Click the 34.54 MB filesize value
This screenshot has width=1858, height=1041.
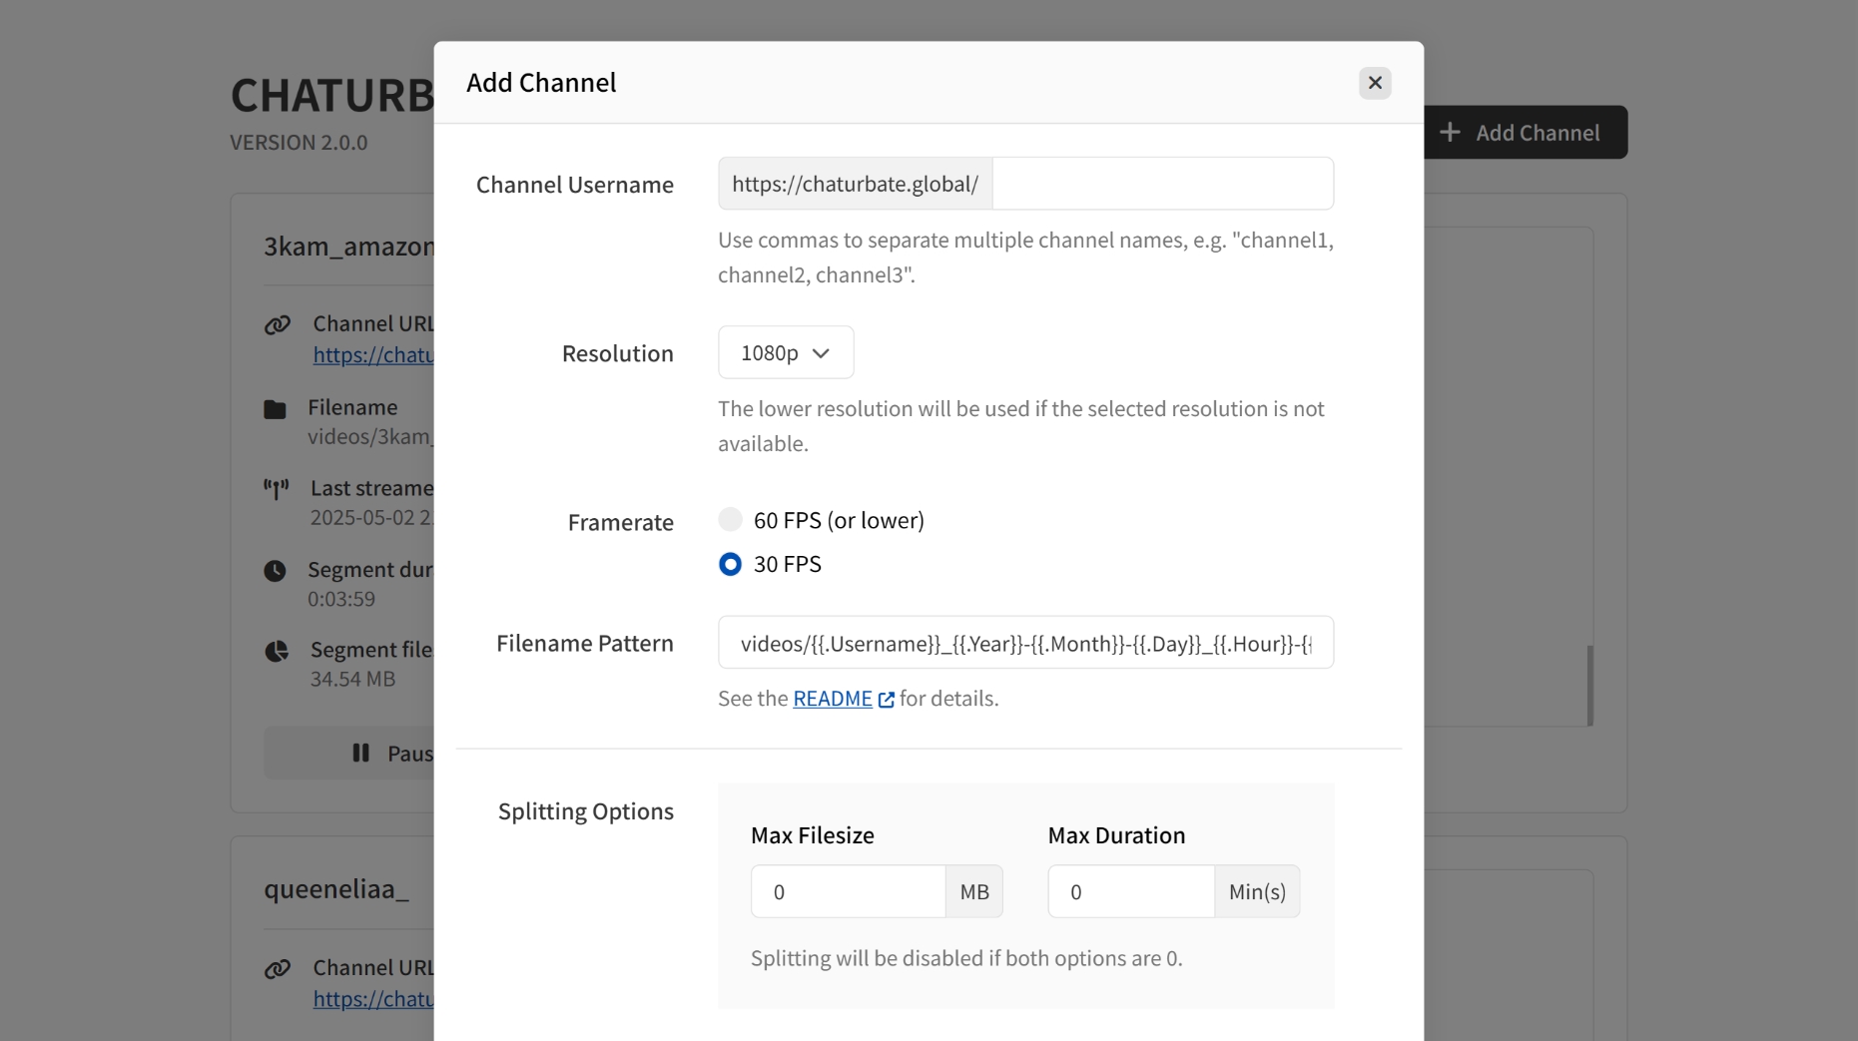coord(352,679)
